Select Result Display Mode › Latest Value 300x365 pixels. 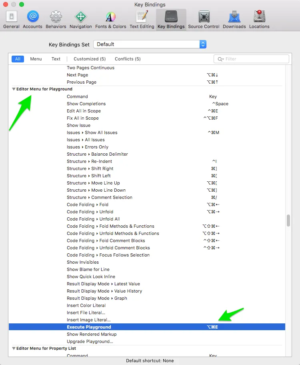[x=147, y=284]
